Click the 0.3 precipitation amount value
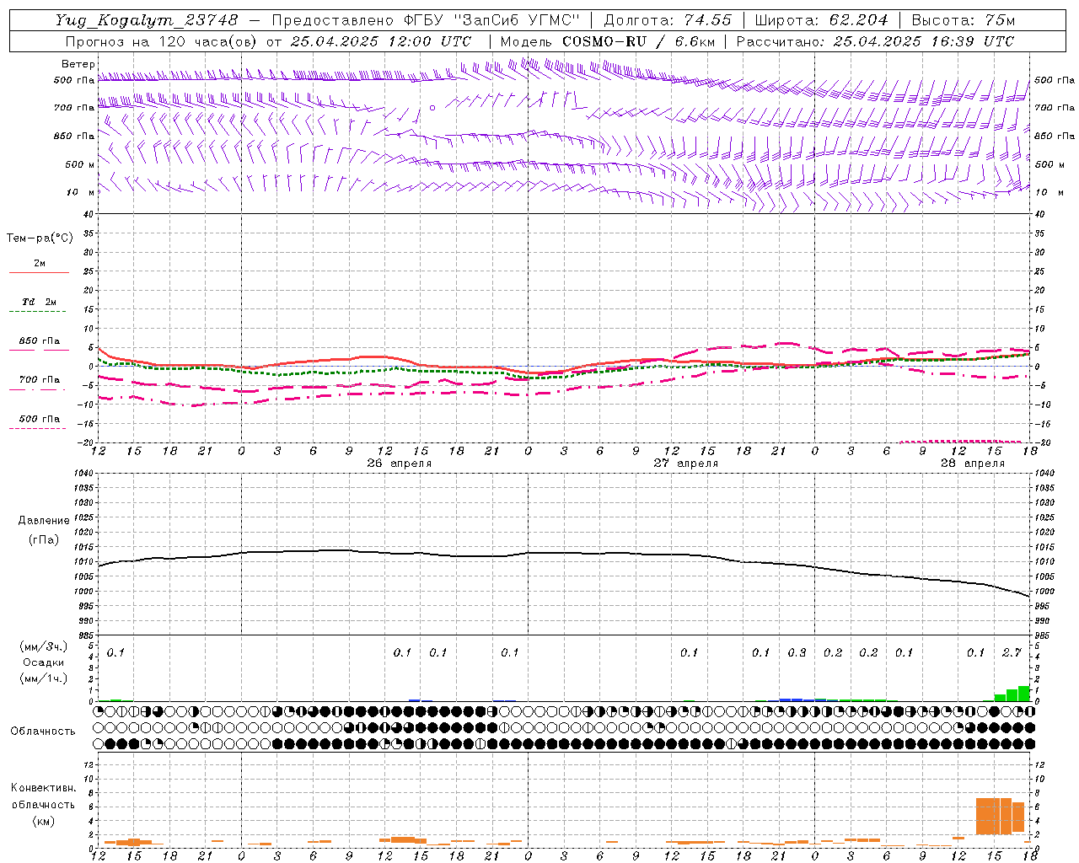The image size is (1079, 863). click(797, 652)
